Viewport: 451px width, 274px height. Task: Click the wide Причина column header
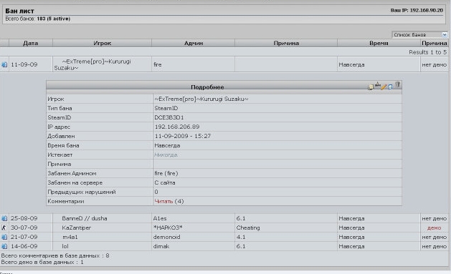pyautogui.click(x=286, y=43)
